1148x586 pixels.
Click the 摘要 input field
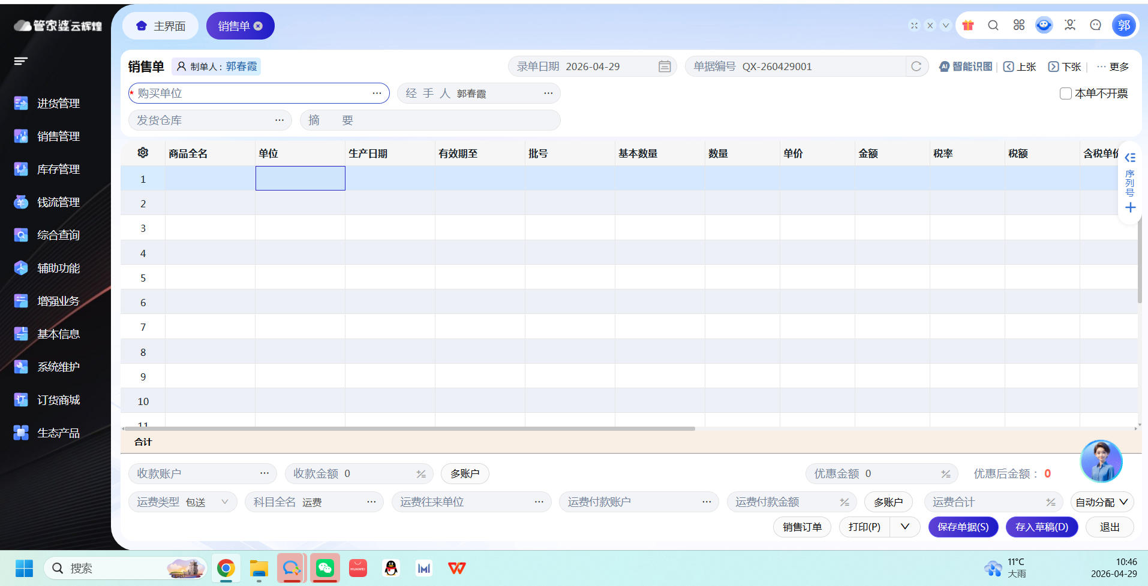430,120
